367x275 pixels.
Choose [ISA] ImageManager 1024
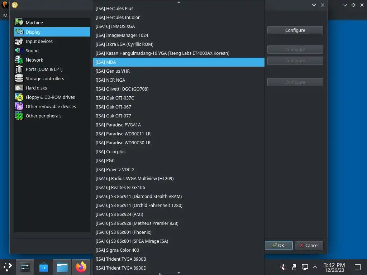(x=179, y=35)
